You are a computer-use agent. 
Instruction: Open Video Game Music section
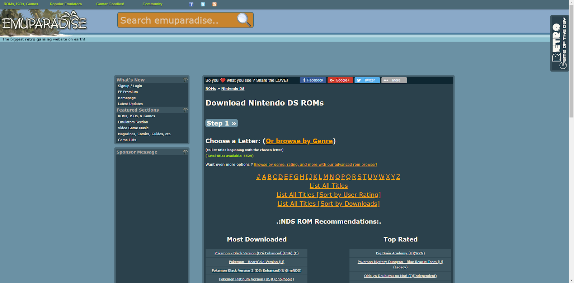coord(133,128)
